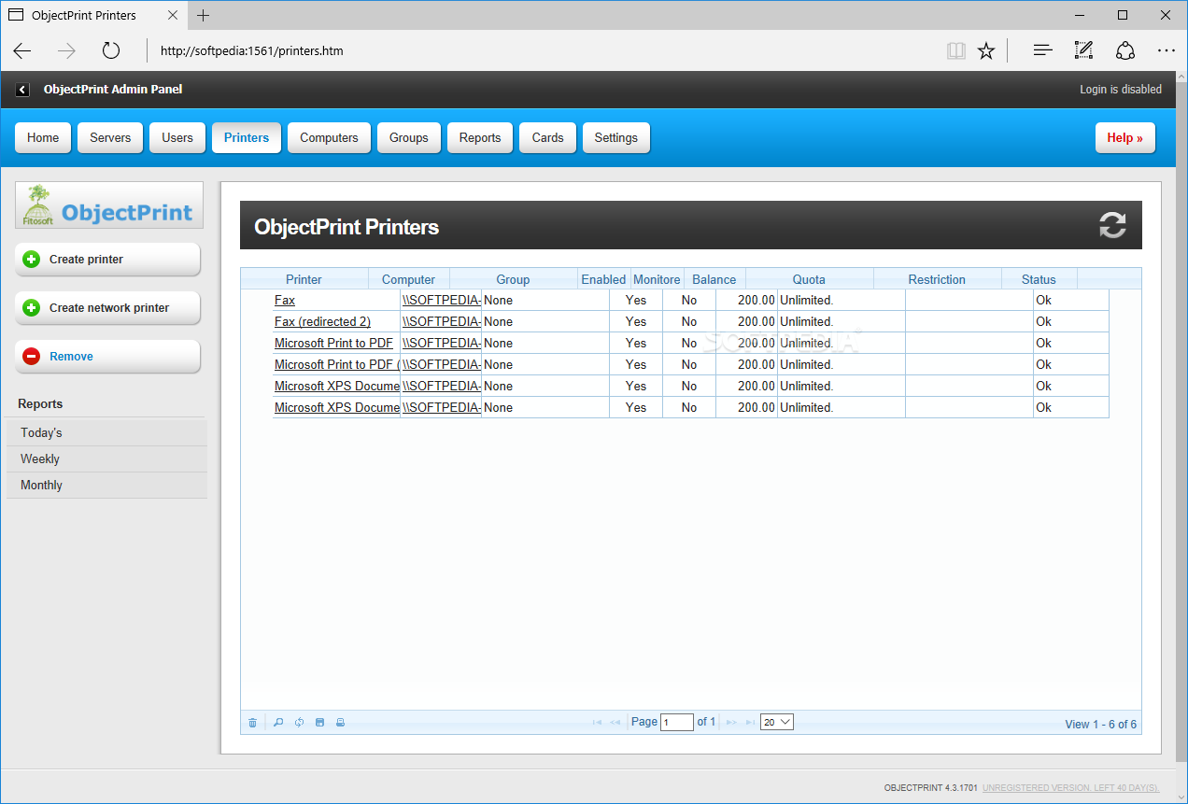Click the reload grid icon in footer

pyautogui.click(x=299, y=723)
